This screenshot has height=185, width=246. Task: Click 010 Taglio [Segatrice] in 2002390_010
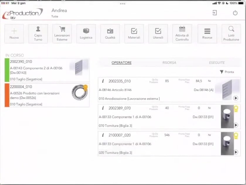(x=26, y=79)
